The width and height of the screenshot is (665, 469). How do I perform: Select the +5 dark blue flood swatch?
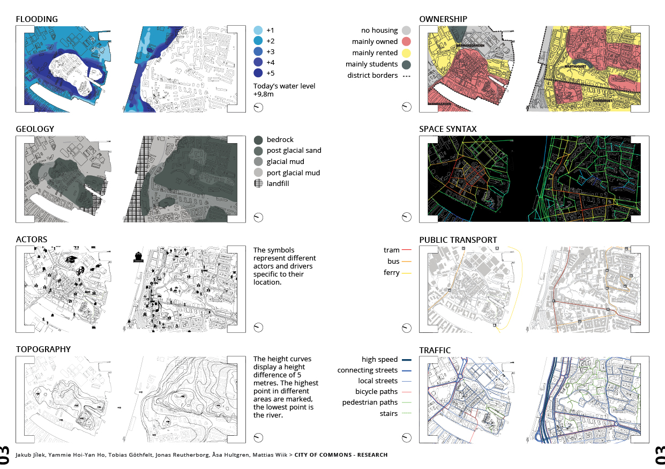coord(258,73)
